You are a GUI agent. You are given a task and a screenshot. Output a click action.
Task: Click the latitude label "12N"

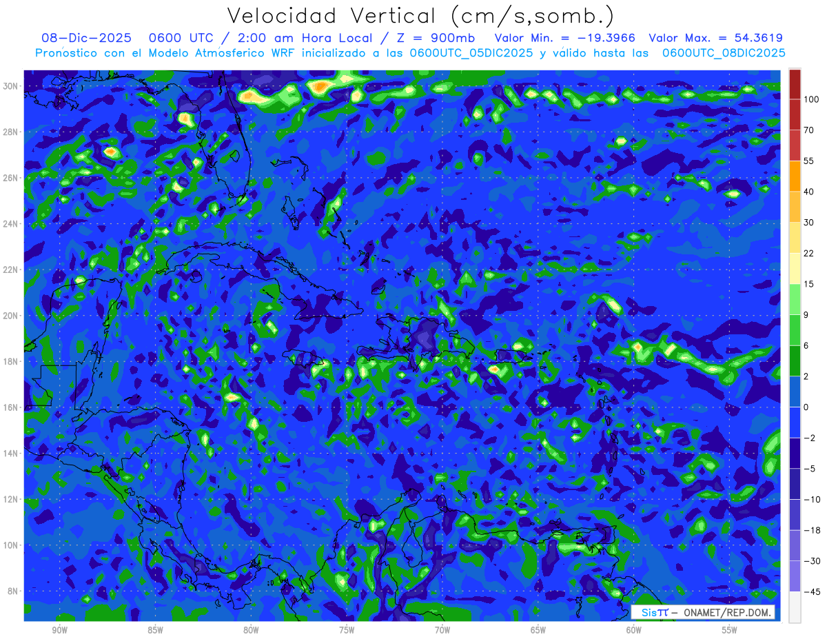[10, 499]
